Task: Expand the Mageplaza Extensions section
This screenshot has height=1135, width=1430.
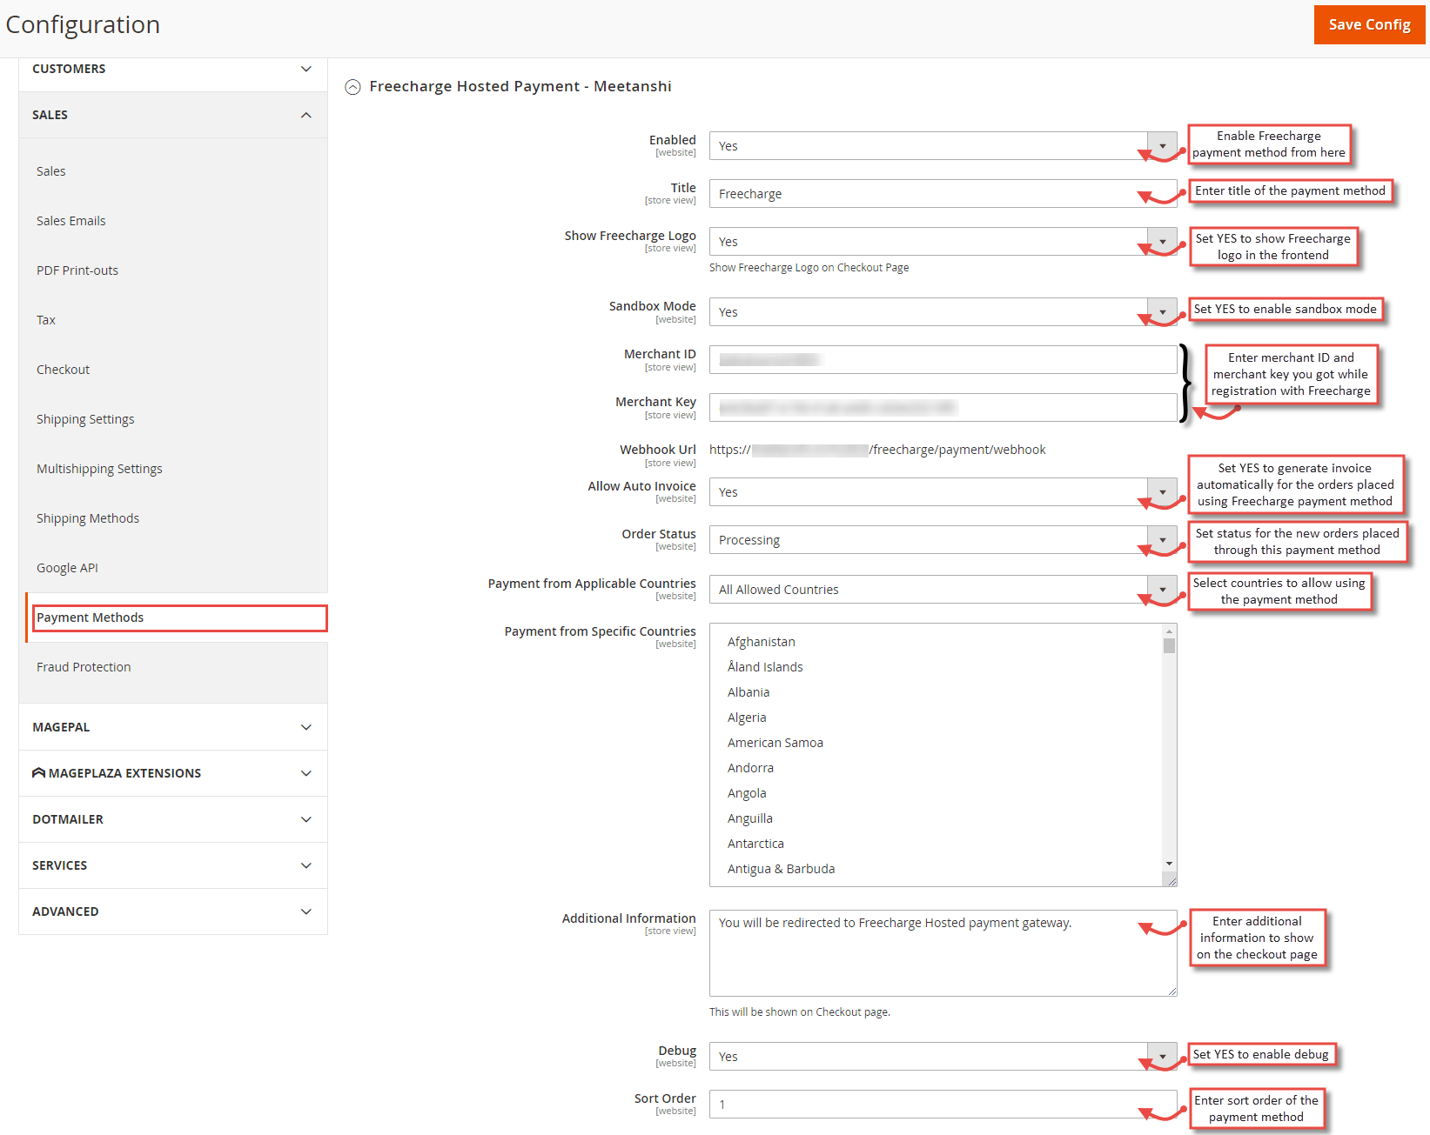Action: [173, 773]
